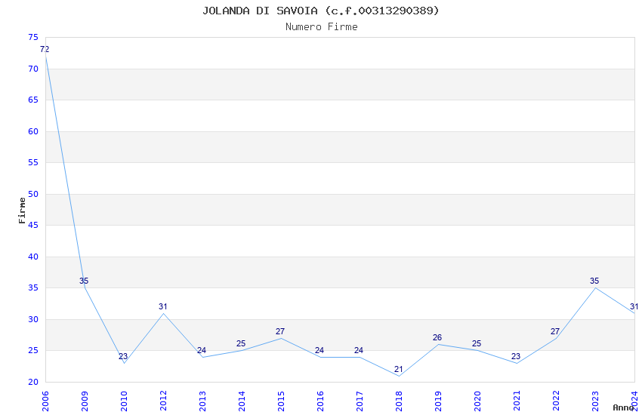Click the year 2012 on x-axis
Image resolution: width=642 pixels, height=415 pixels.
pyautogui.click(x=163, y=401)
